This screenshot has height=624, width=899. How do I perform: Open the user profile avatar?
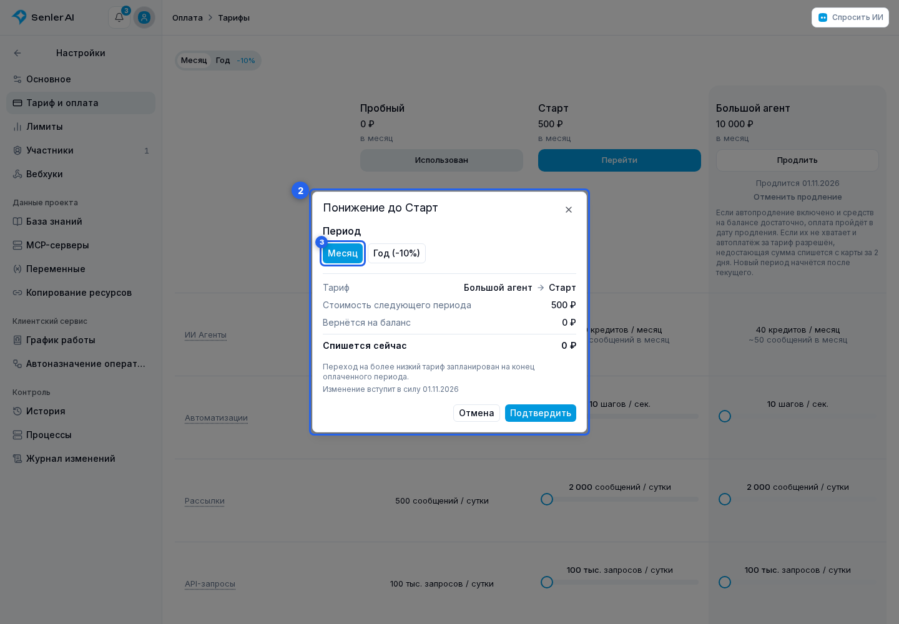pyautogui.click(x=144, y=17)
